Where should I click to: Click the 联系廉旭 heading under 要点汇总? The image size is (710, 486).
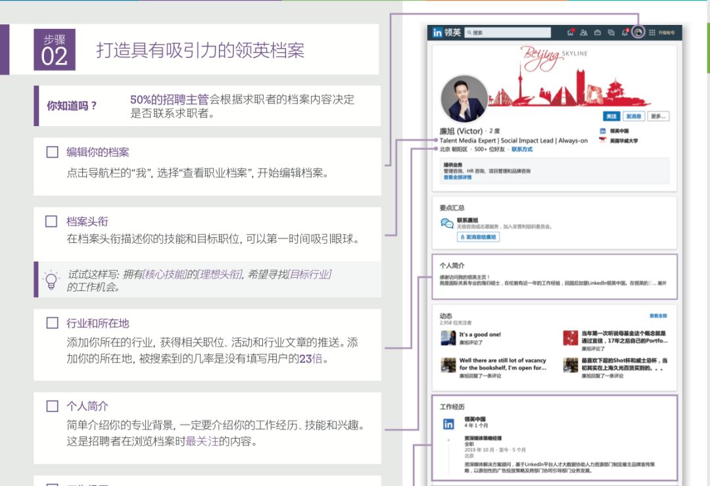point(467,221)
